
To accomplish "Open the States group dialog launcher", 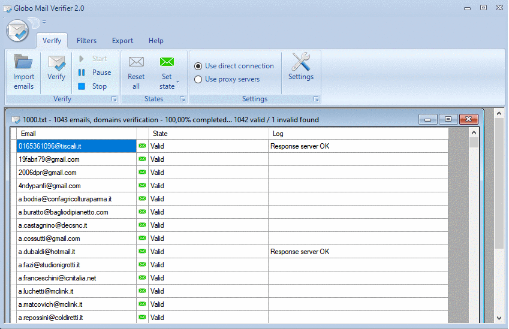I will point(182,99).
